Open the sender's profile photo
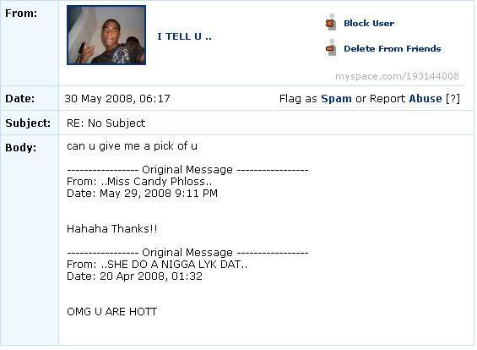This screenshot has height=350, width=477. pos(106,35)
